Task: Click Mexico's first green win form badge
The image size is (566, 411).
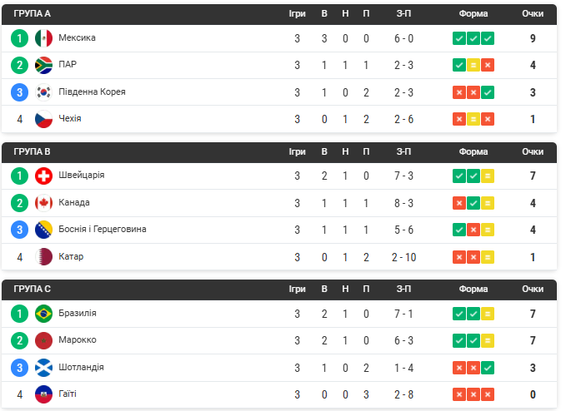Action: point(459,38)
